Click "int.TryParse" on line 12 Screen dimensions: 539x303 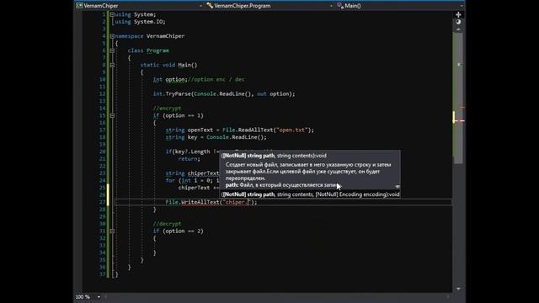[x=172, y=93]
